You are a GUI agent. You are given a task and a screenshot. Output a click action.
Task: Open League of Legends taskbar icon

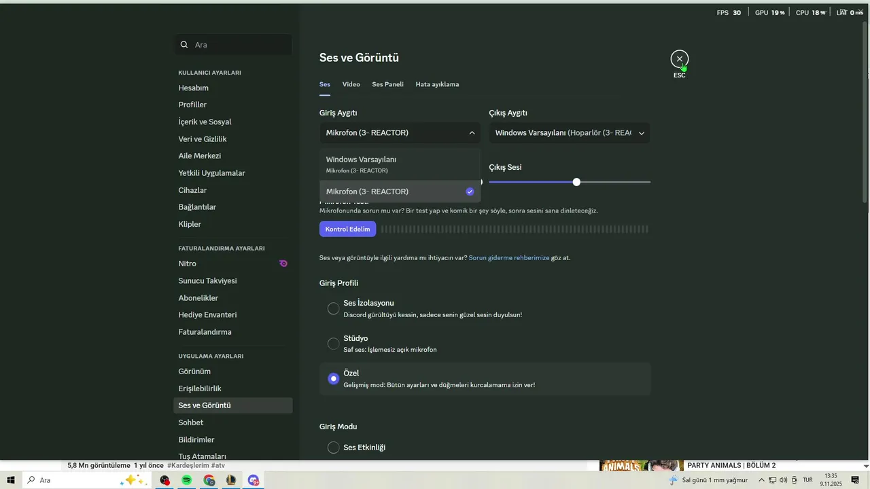point(231,480)
